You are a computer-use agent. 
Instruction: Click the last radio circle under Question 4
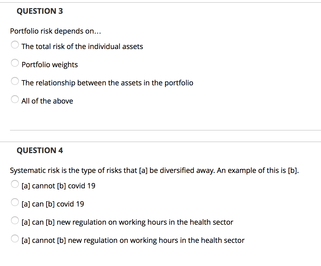(x=15, y=238)
